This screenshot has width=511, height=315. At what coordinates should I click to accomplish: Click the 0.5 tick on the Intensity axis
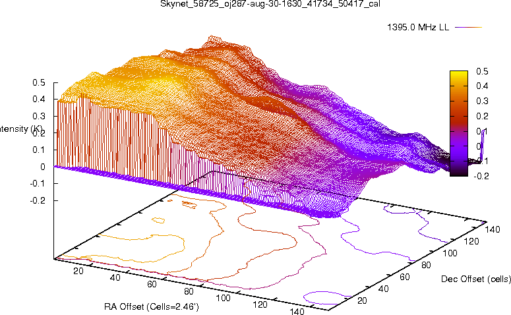tap(39, 83)
